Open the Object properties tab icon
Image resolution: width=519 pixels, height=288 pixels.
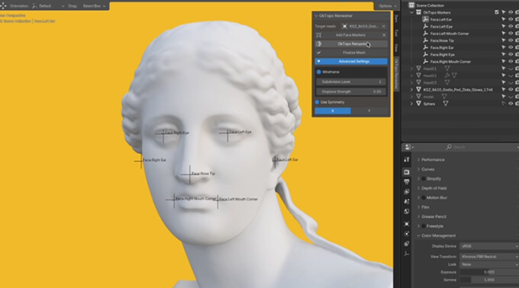click(407, 224)
